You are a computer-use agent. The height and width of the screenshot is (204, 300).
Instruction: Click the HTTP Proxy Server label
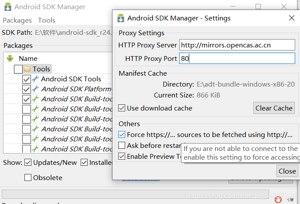[147, 45]
